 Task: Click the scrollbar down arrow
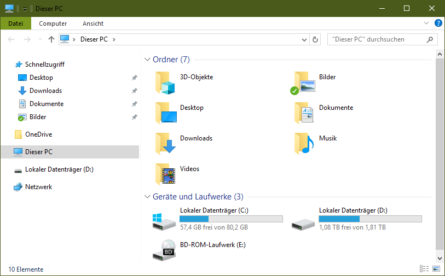[440, 258]
